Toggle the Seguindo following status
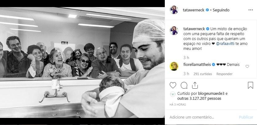This screenshot has height=125, width=257. tap(221, 10)
